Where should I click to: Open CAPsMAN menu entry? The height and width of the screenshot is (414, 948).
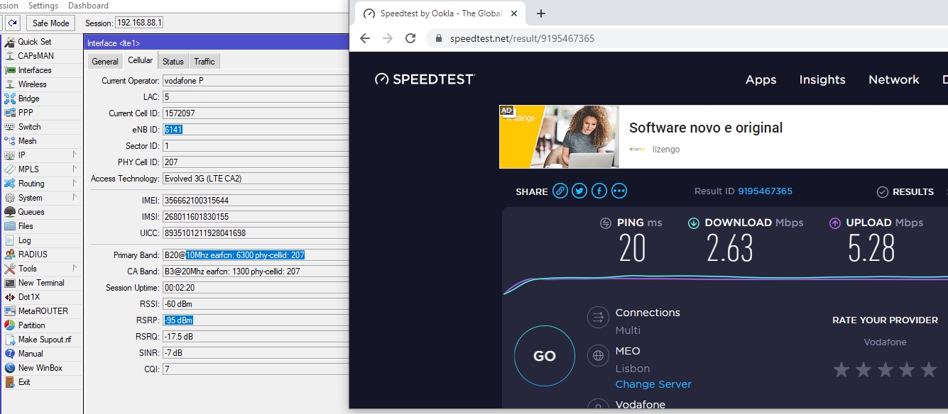click(36, 56)
